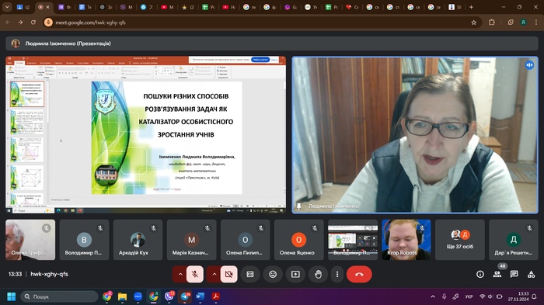The width and height of the screenshot is (544, 305).
Task: Open the 'Ще 37 осіб' participants tile
Action: click(460, 240)
